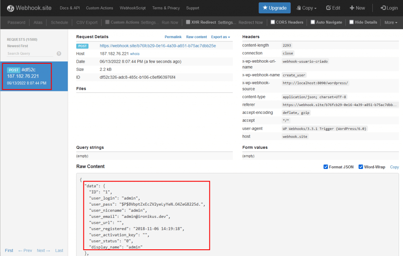Click the Password toolbar option

click(x=17, y=22)
